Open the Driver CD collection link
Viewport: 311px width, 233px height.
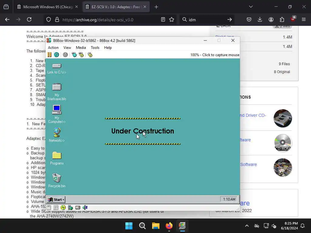253,115
